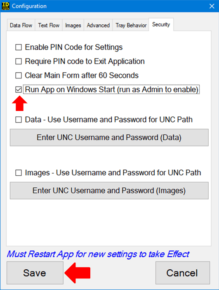Uncheck Run App on Windows Start
The width and height of the screenshot is (219, 290).
(19, 90)
